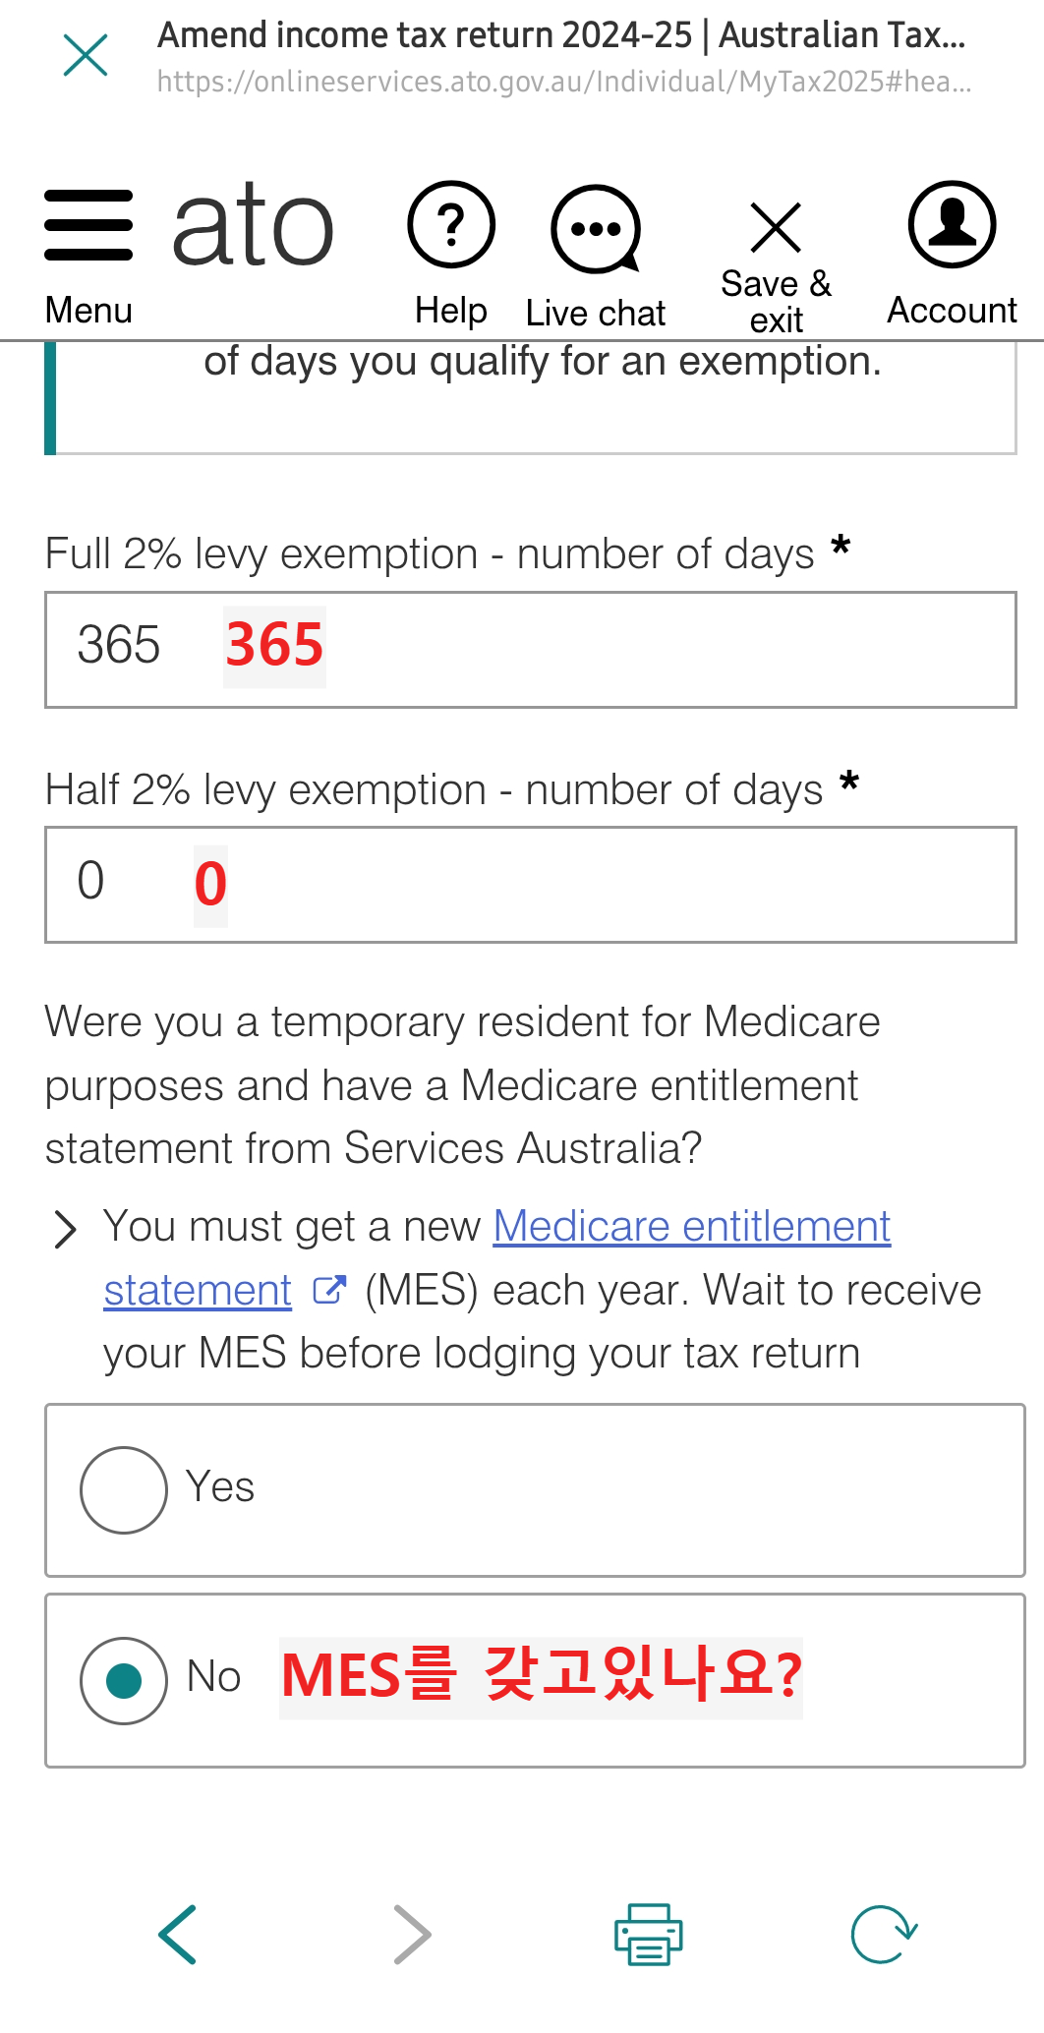Click the Save & exit X icon
This screenshot has width=1044, height=2033.
776,228
